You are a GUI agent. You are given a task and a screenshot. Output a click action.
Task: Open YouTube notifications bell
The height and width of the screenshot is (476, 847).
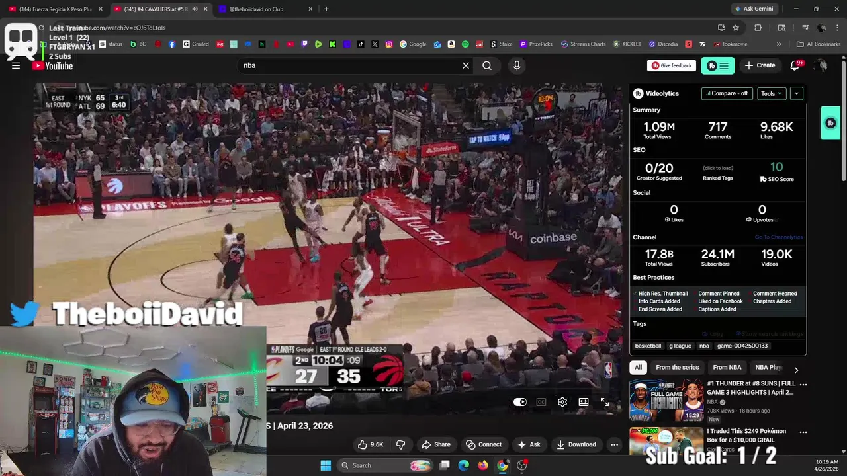click(796, 65)
